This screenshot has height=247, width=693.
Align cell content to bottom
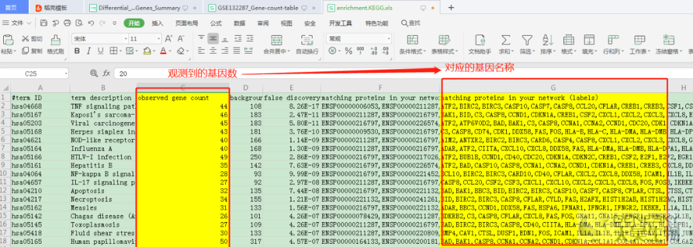225,39
